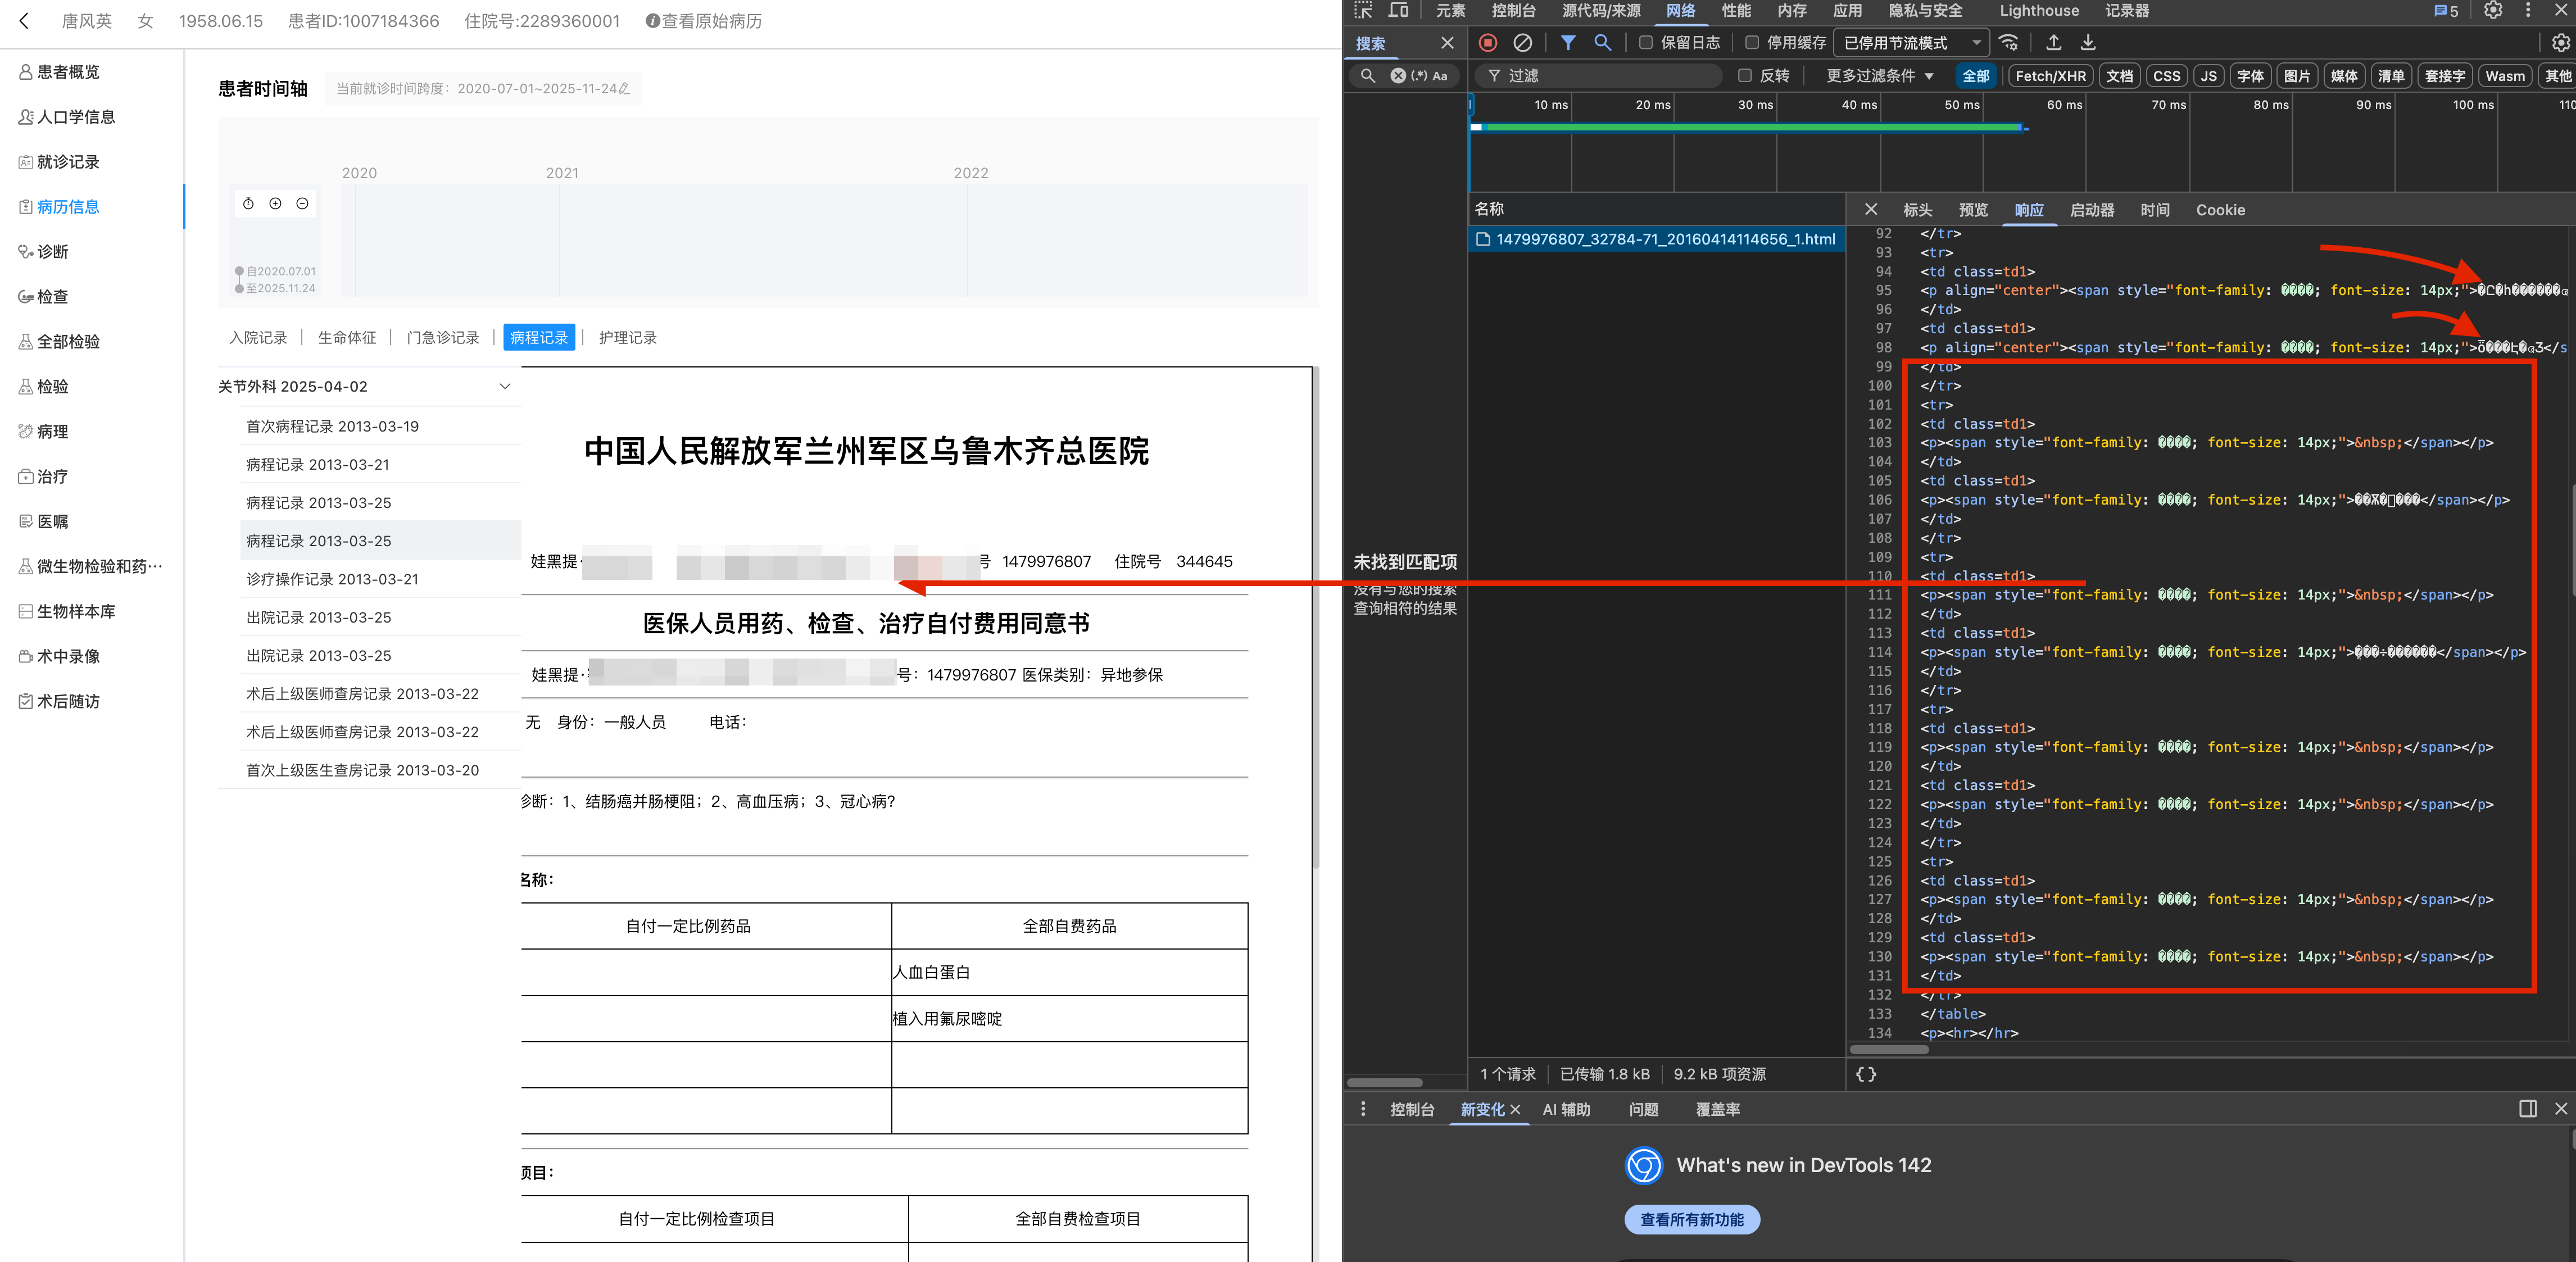The height and width of the screenshot is (1262, 2576).
Task: Check the 反转 filter checkbox
Action: point(1746,75)
